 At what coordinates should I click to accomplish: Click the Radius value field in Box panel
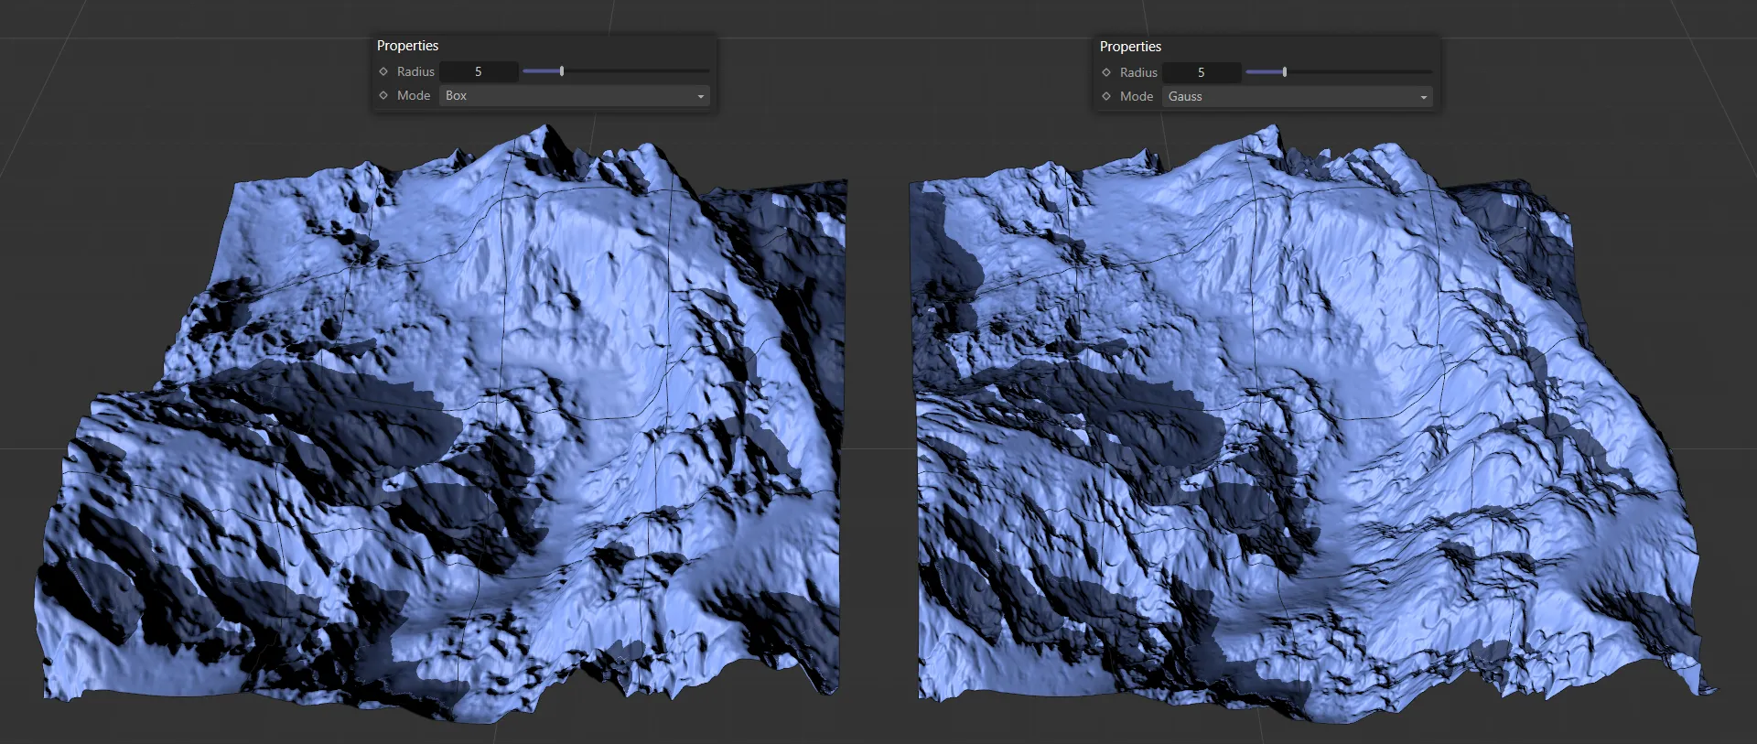click(479, 71)
